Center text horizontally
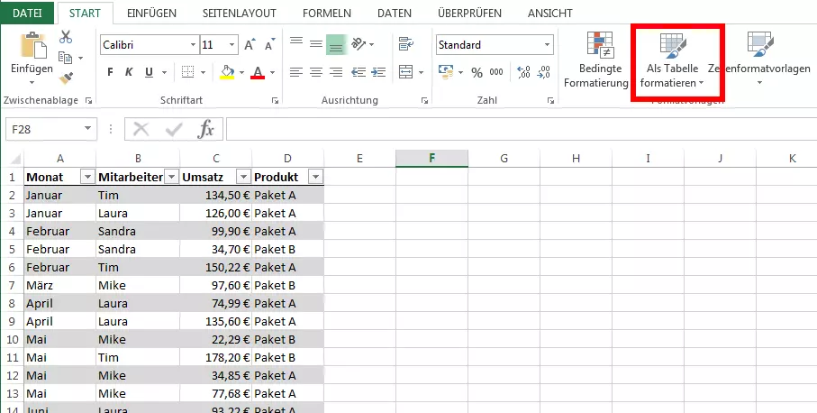The image size is (817, 413). [316, 72]
